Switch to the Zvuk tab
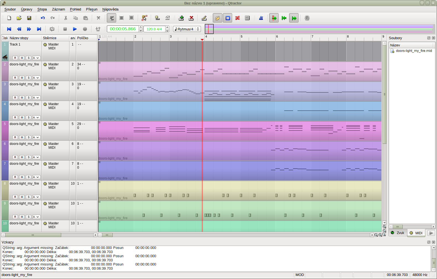The height and width of the screenshot is (279, 437). tap(398, 233)
